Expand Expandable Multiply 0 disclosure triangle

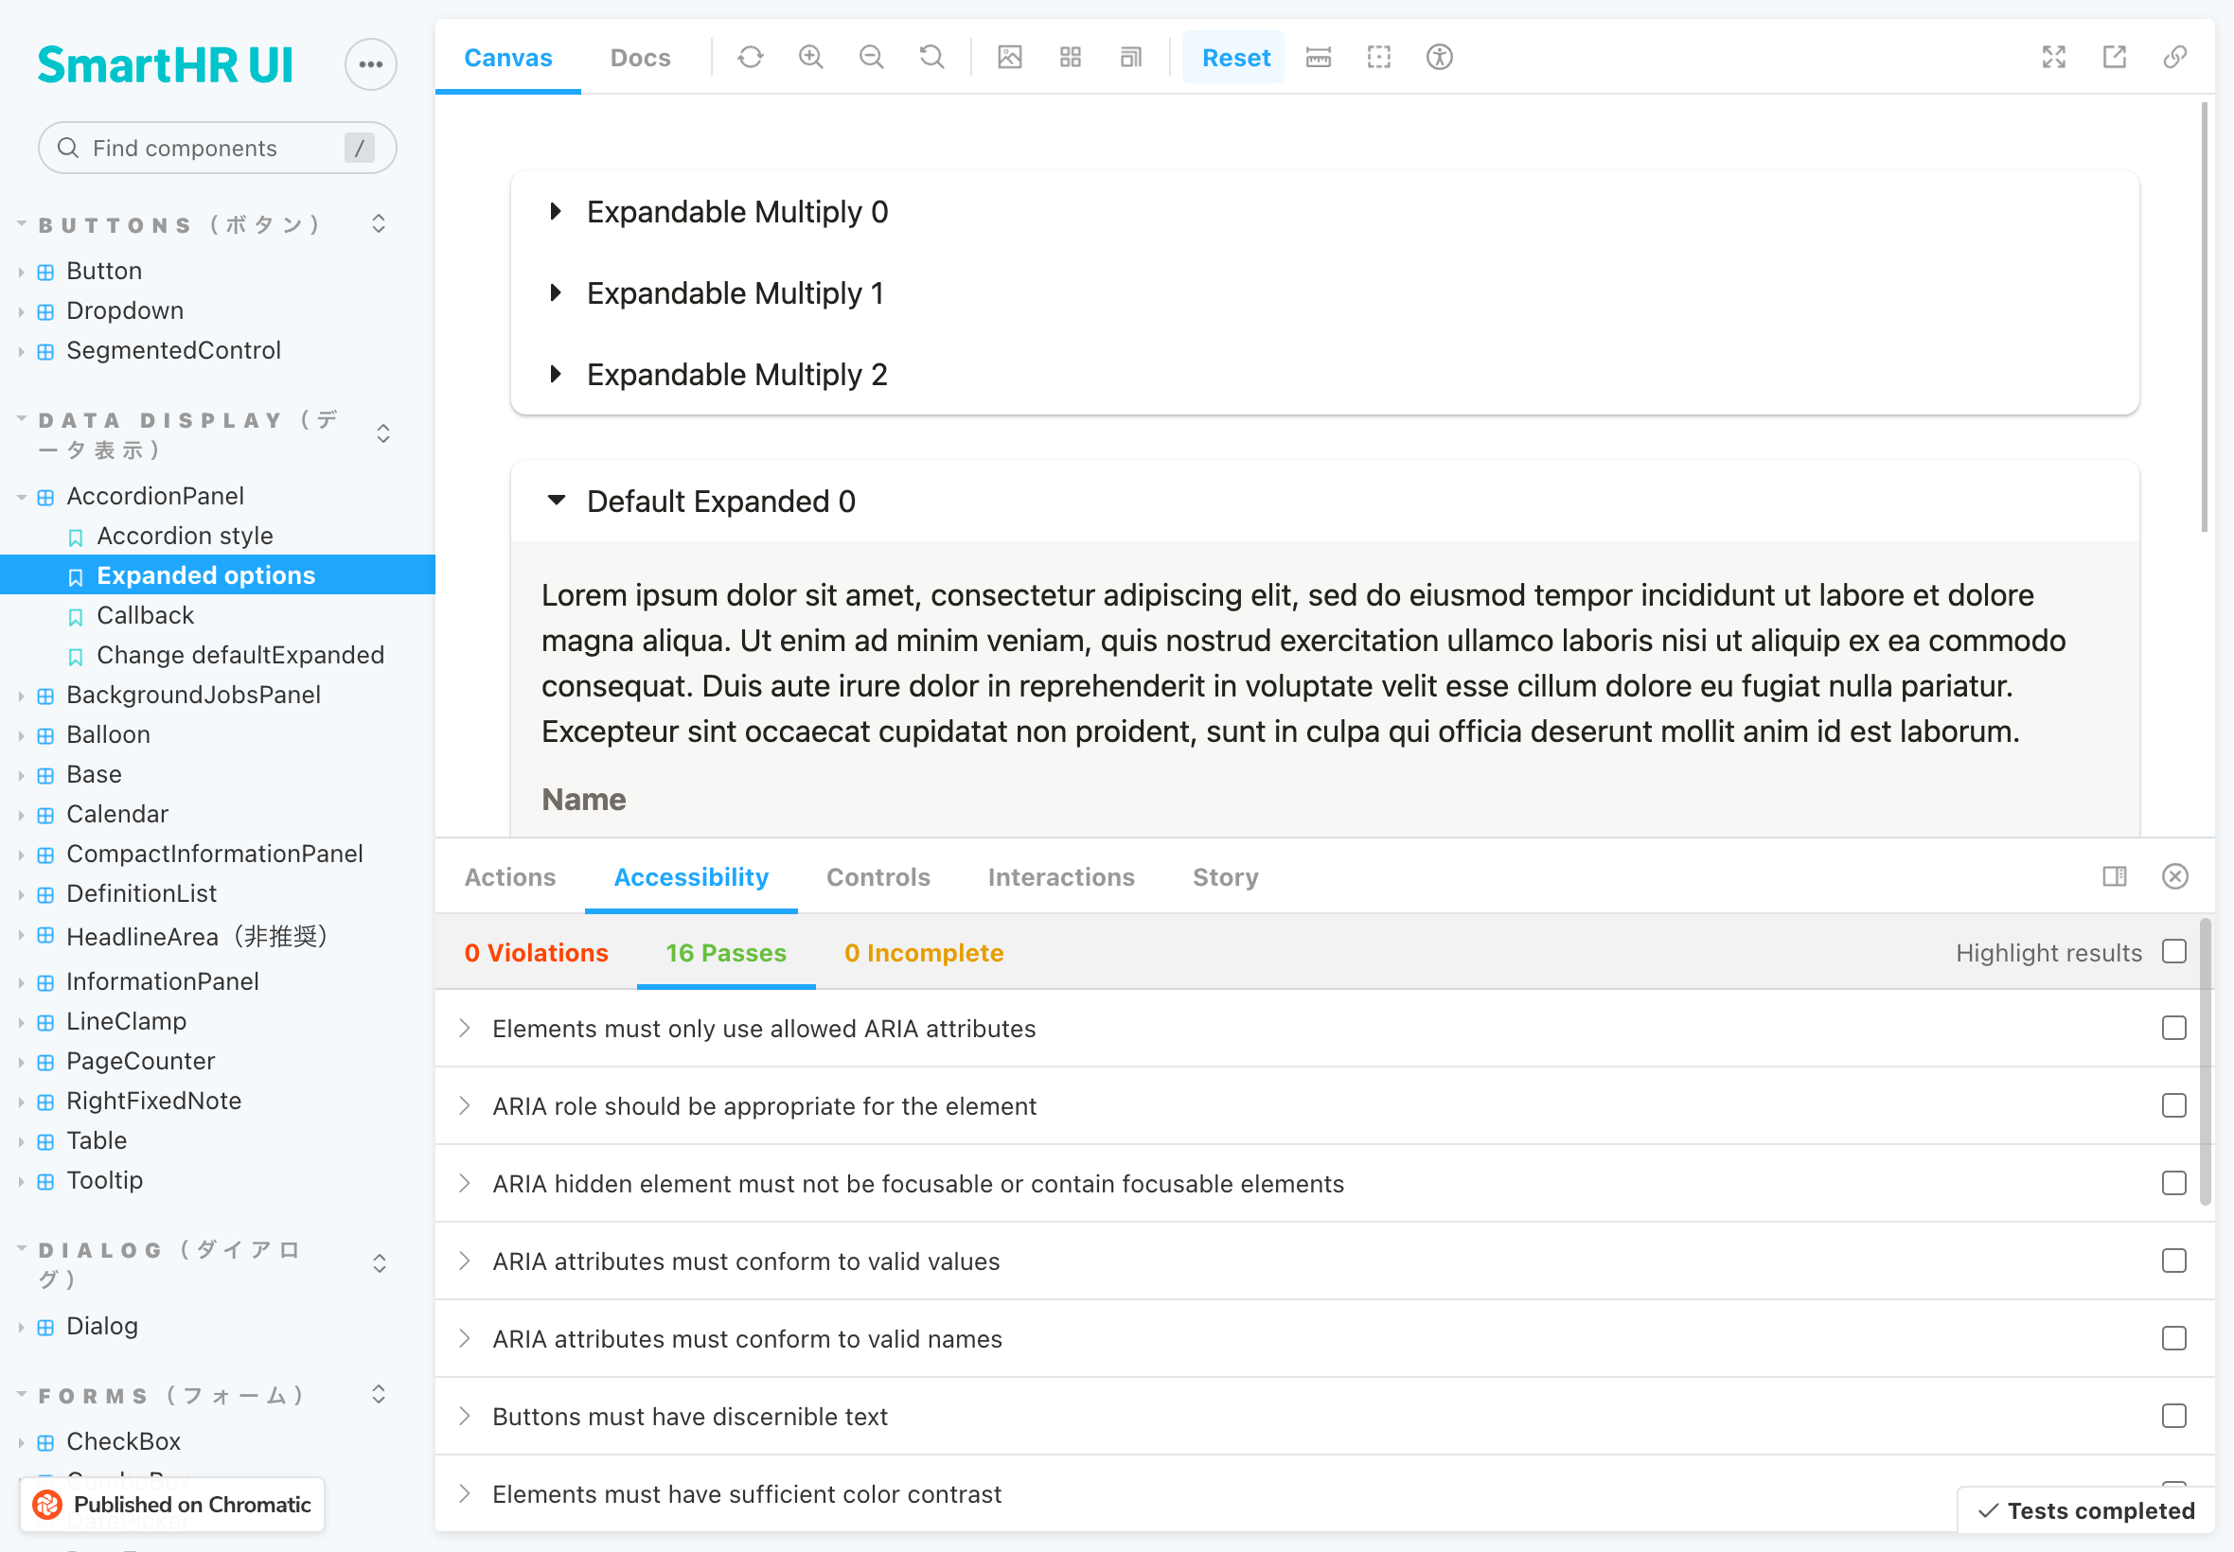[557, 210]
